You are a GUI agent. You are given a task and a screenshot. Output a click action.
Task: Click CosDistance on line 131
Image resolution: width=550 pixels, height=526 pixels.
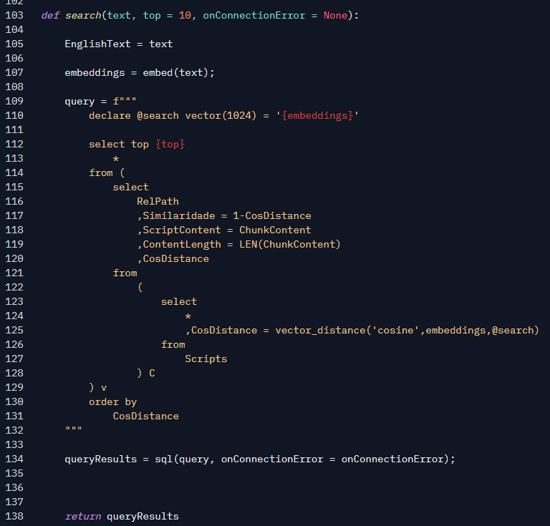(x=146, y=416)
